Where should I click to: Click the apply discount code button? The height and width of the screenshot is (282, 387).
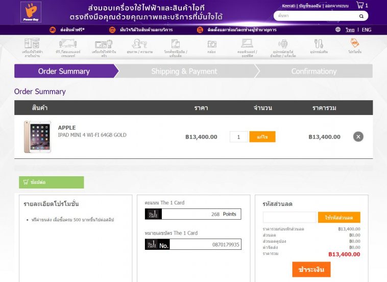point(338,217)
